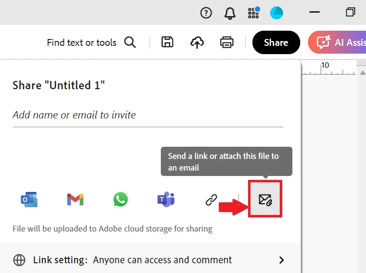Open the Help question mark icon

click(206, 13)
